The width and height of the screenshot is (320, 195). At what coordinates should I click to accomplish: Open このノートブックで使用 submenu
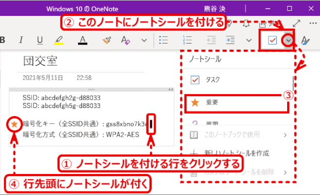[x=238, y=135]
